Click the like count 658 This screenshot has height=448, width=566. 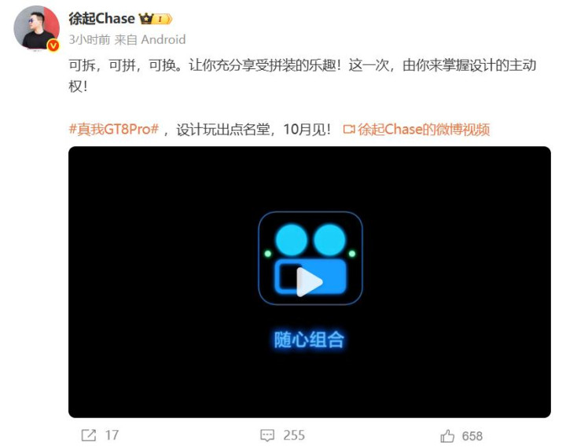pyautogui.click(x=472, y=435)
